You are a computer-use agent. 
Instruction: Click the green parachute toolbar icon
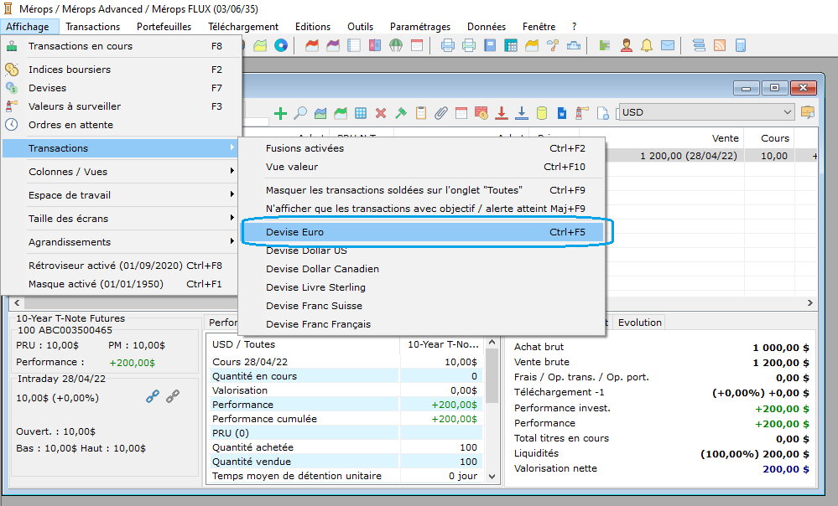pyautogui.click(x=396, y=45)
